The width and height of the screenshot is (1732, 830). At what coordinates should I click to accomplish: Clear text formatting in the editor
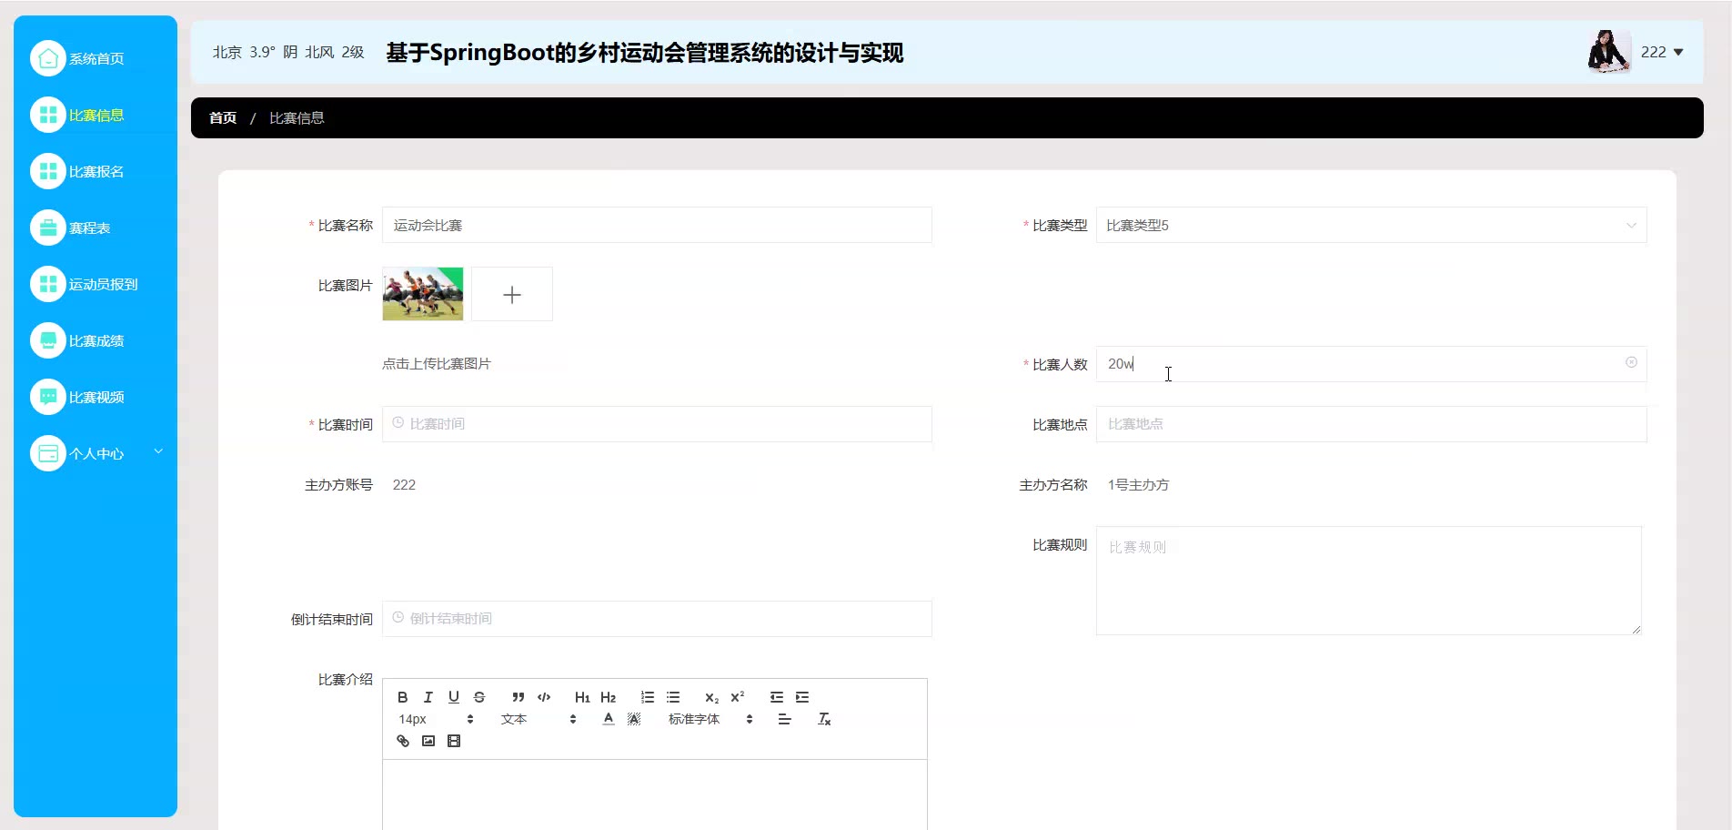[x=824, y=719]
